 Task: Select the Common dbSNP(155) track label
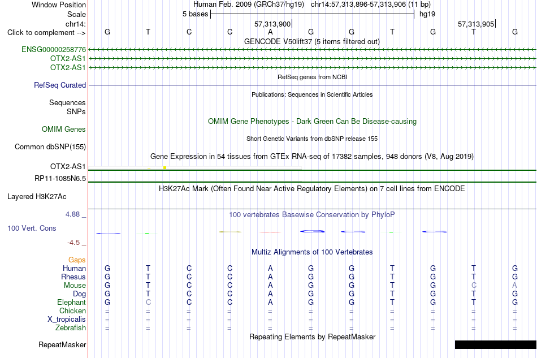[x=50, y=146]
